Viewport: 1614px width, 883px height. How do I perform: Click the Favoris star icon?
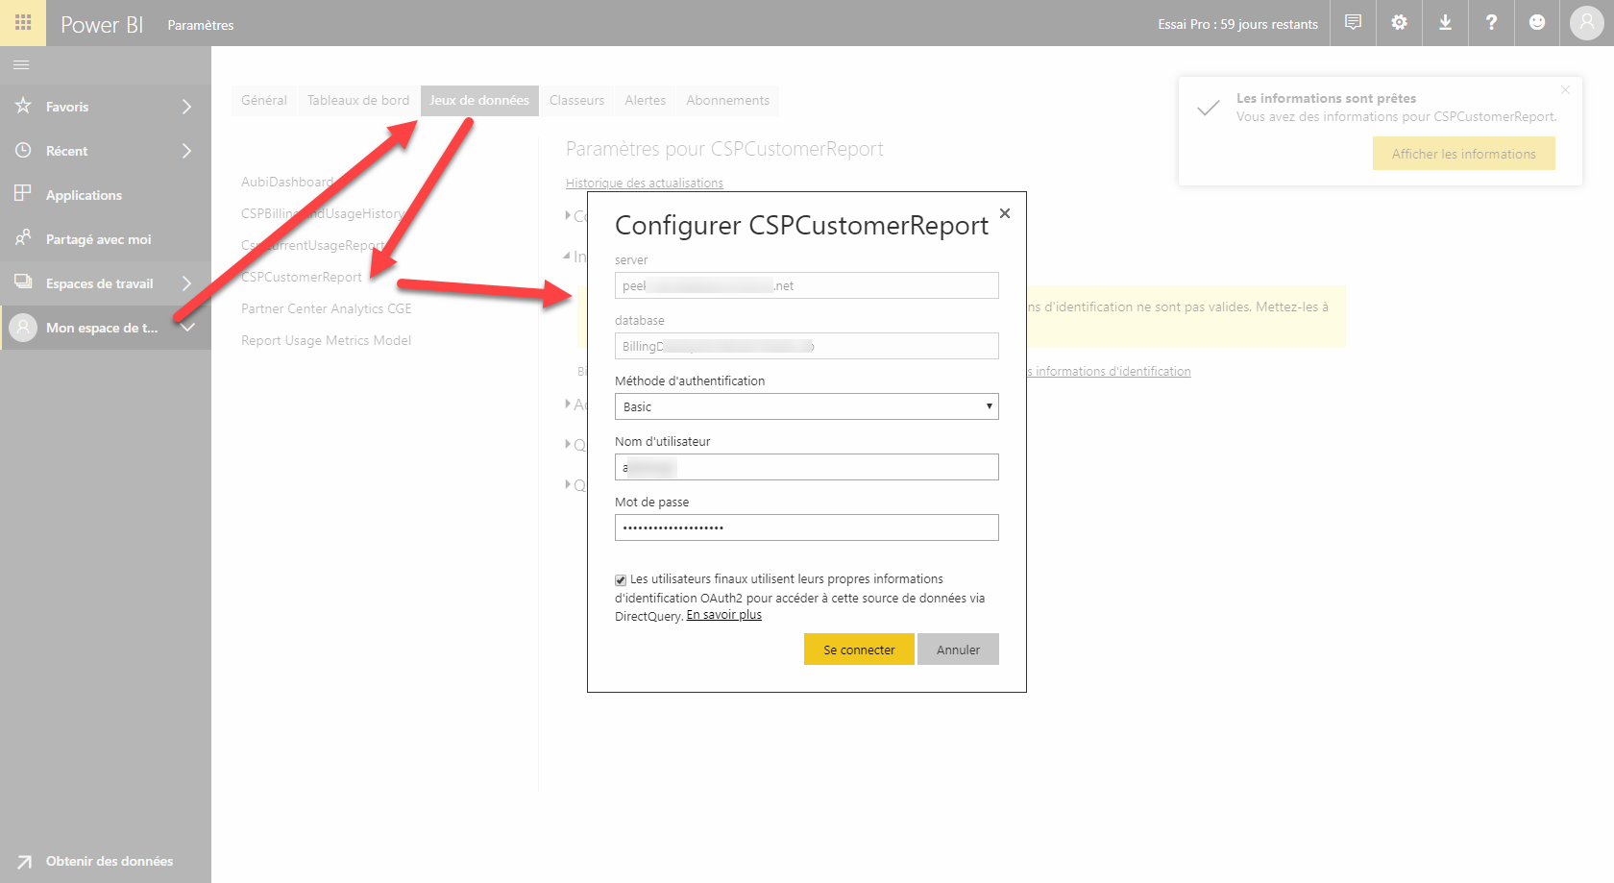(23, 106)
